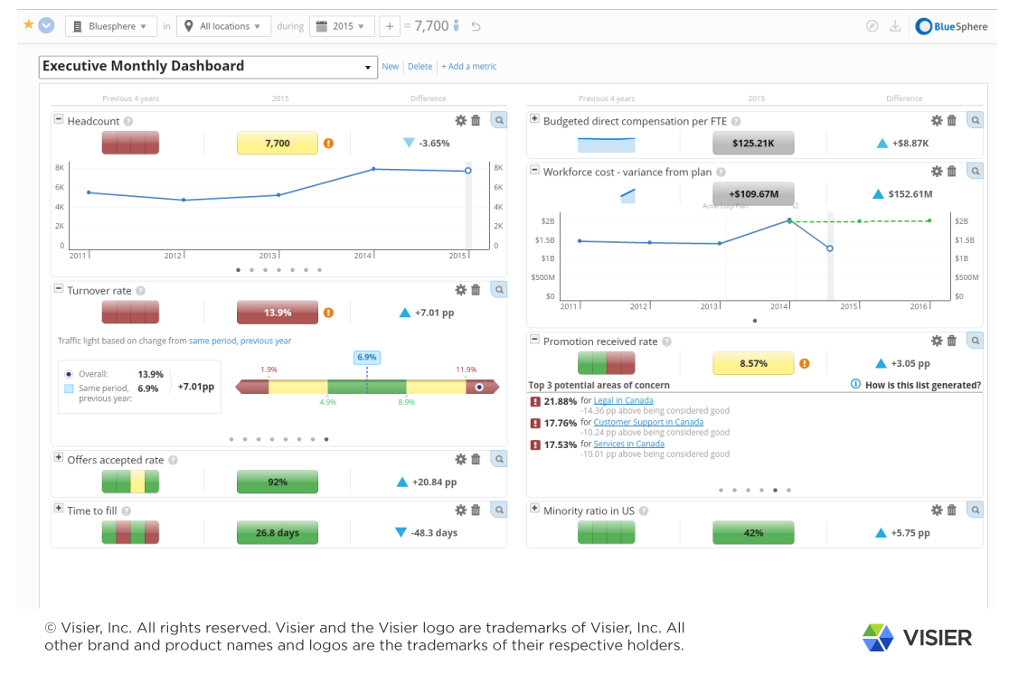Zoom into Workforce cost chart with magnifier icon

click(975, 170)
